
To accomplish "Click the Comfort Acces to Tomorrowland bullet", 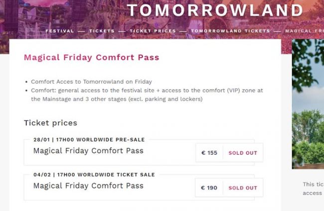I will 91,82.
